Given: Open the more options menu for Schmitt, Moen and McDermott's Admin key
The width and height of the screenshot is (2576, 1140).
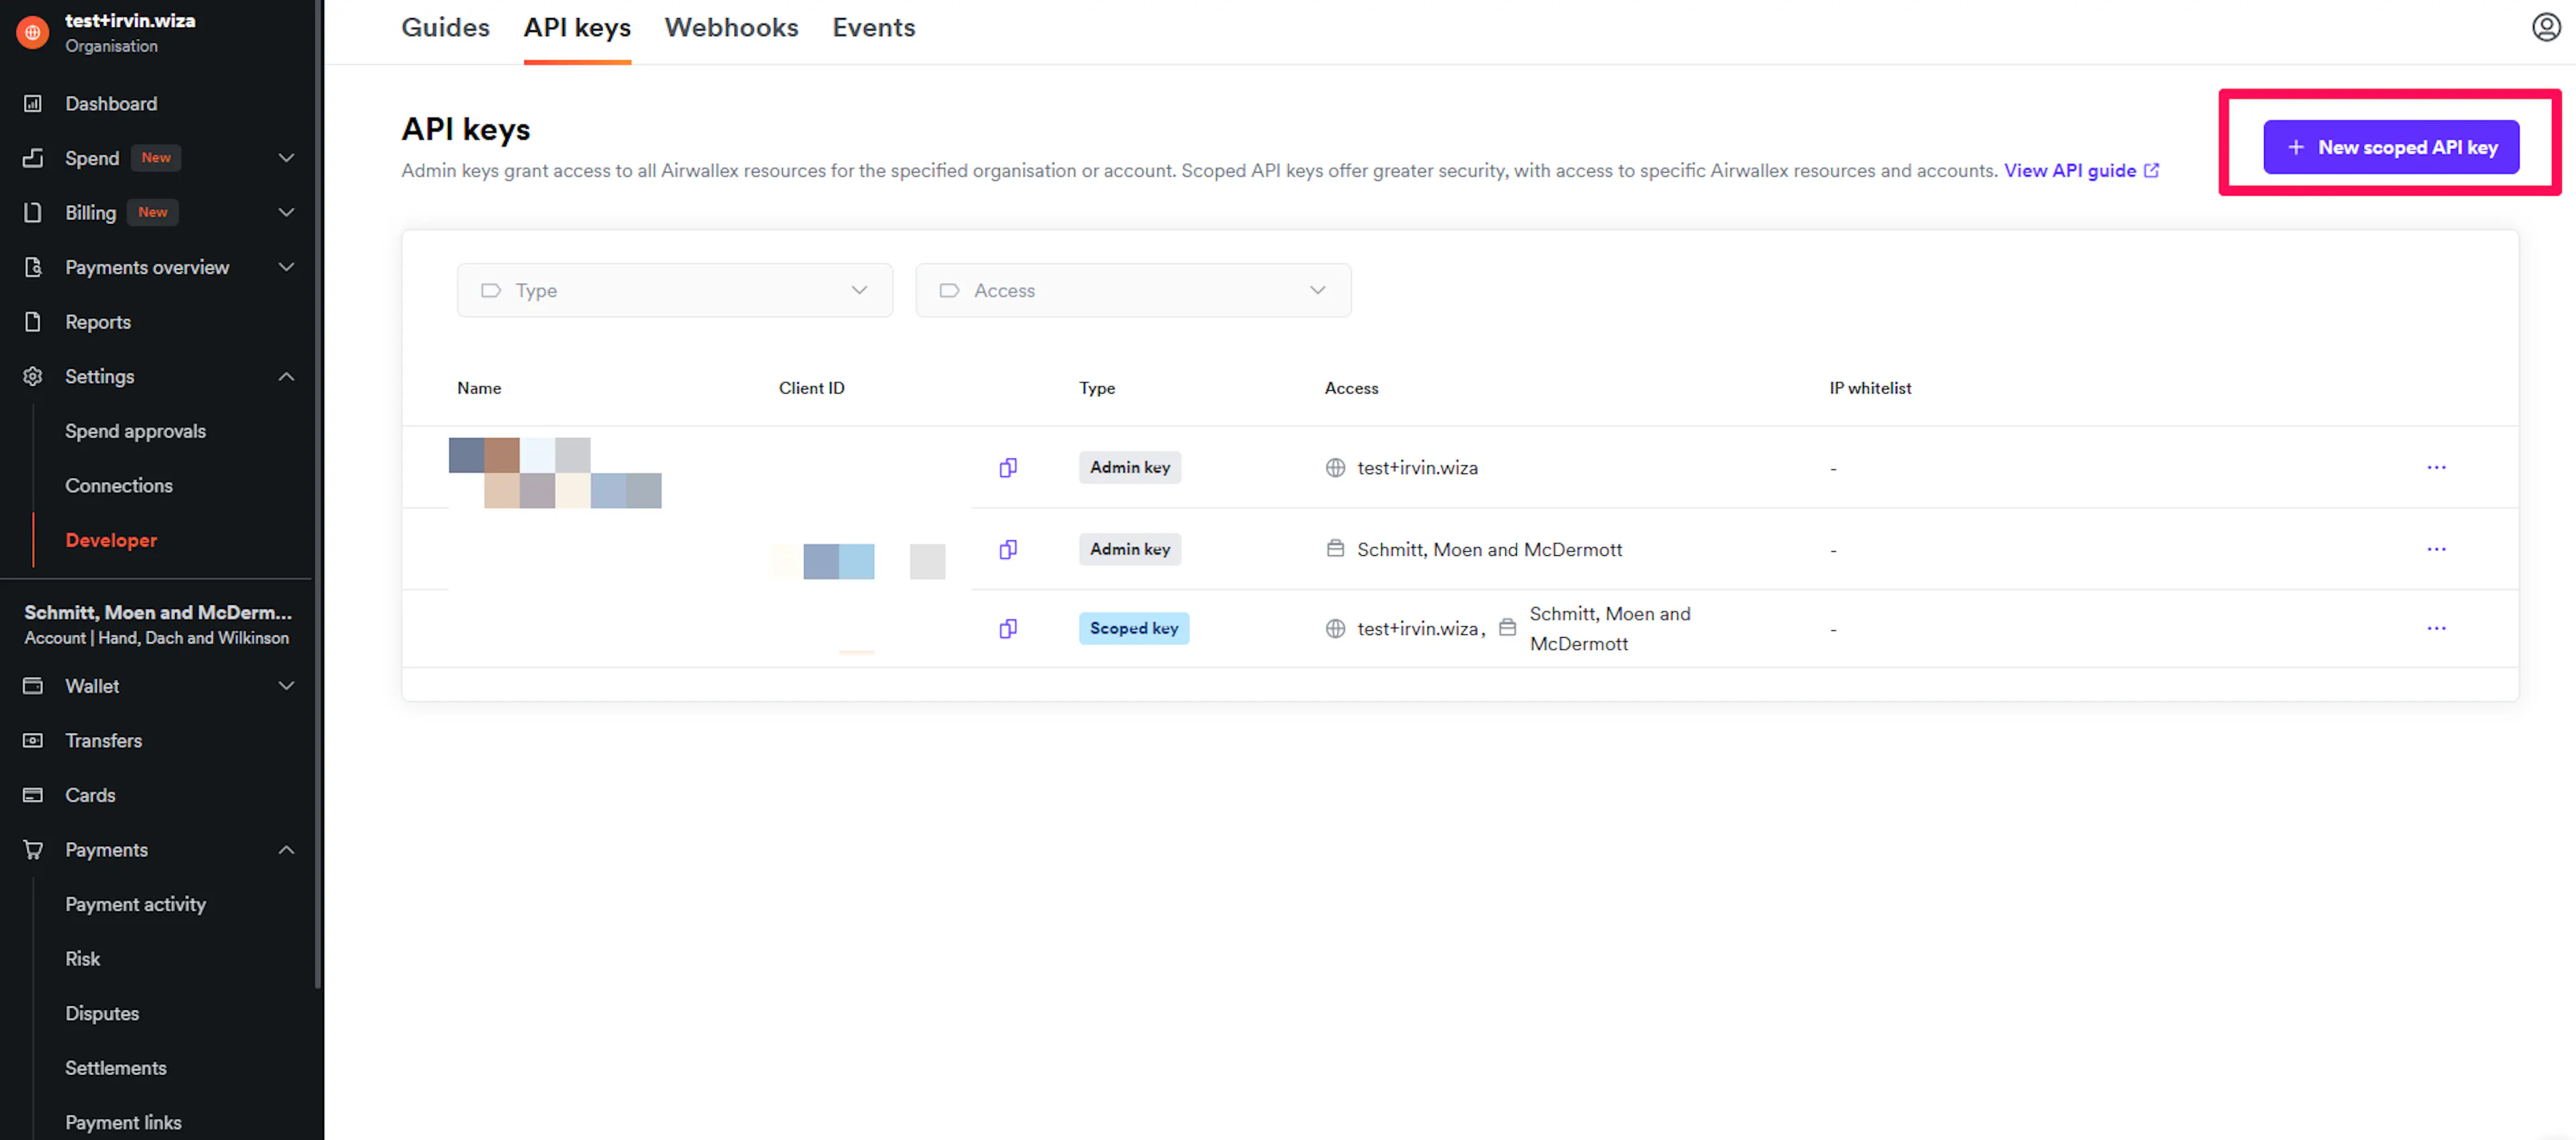Looking at the screenshot, I should pos(2436,549).
